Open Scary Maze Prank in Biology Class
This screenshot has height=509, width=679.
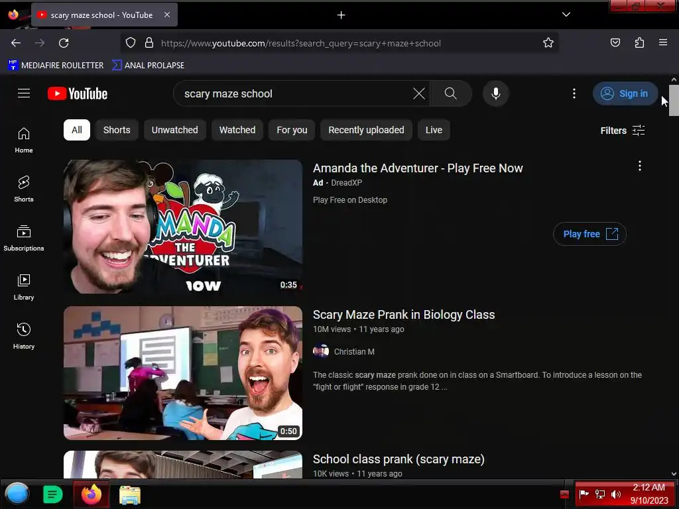404,315
